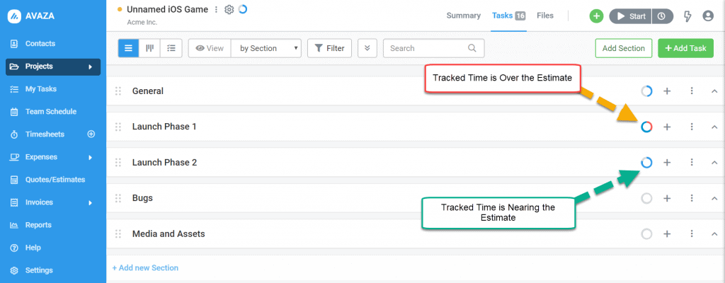
Task: Click the clock icon beside Start timer
Action: [x=662, y=16]
